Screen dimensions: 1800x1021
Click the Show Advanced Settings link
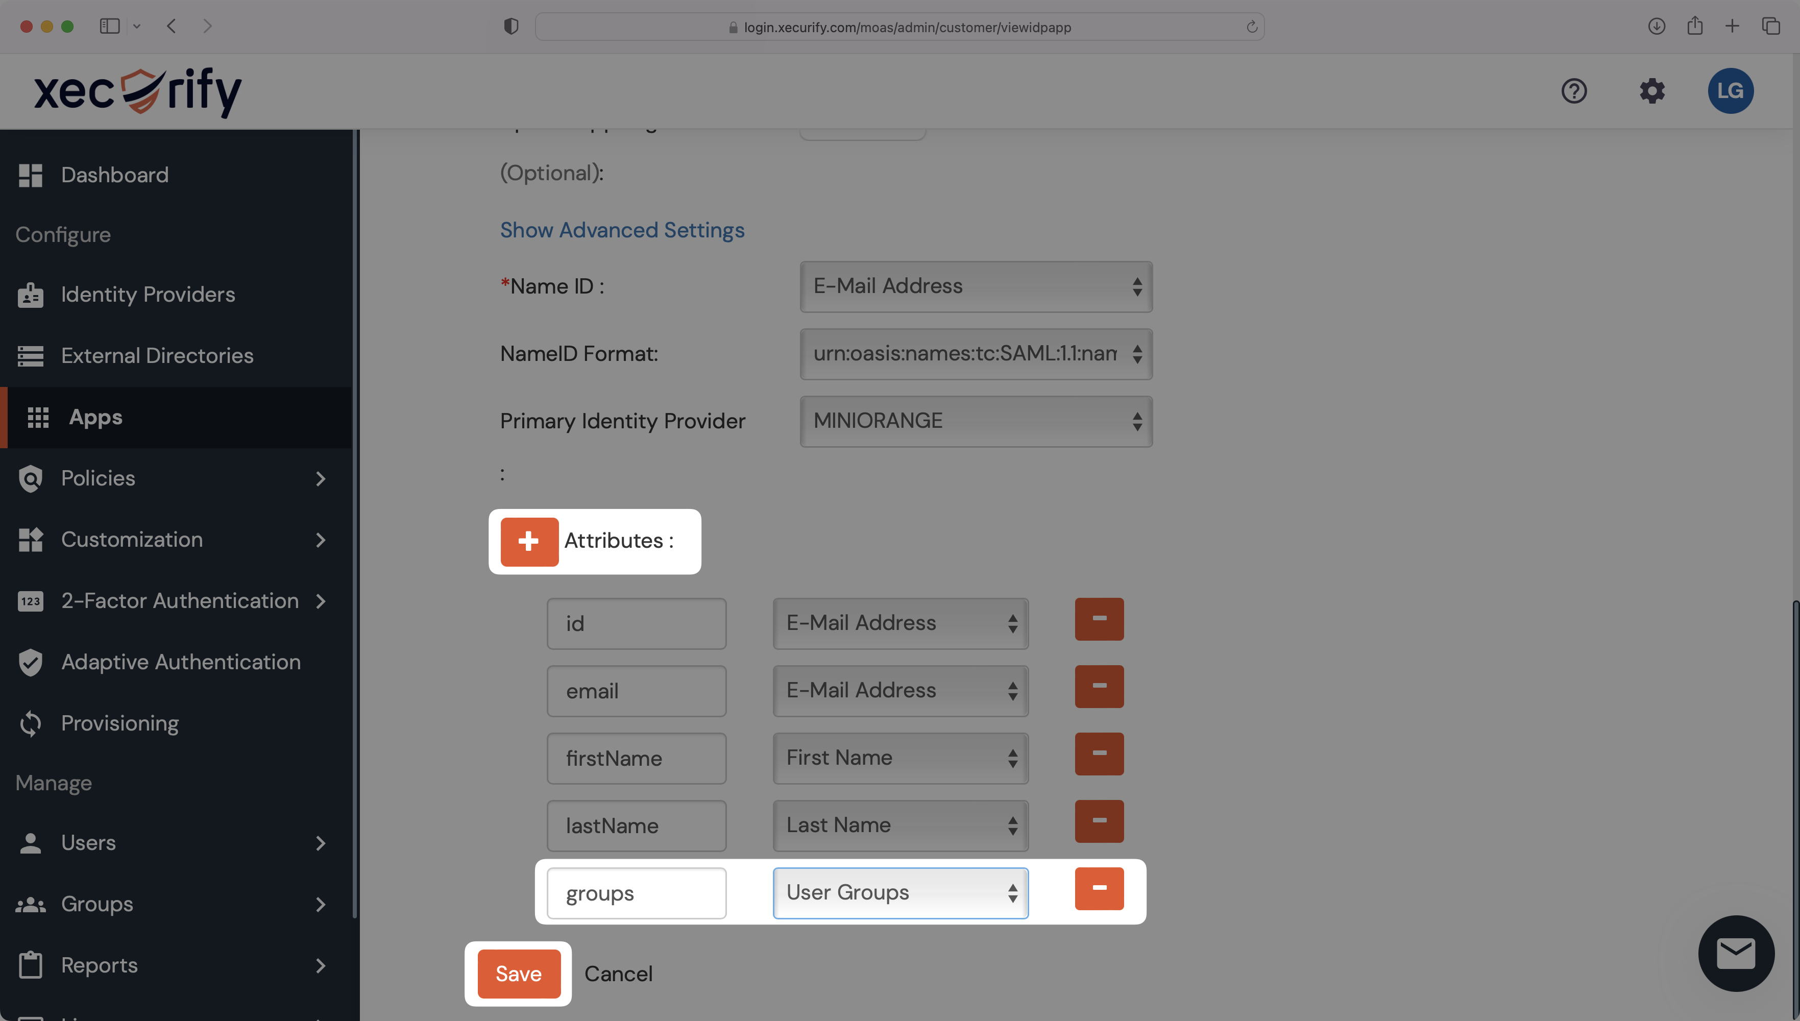click(x=622, y=230)
